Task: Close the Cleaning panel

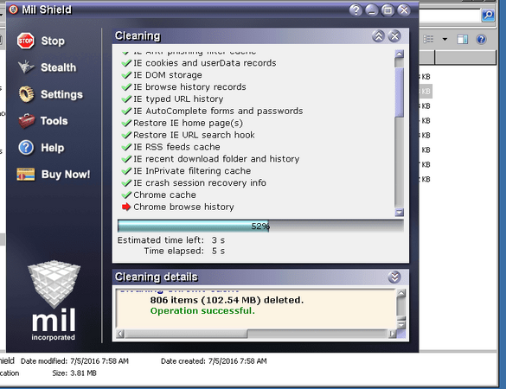Action: click(x=394, y=36)
